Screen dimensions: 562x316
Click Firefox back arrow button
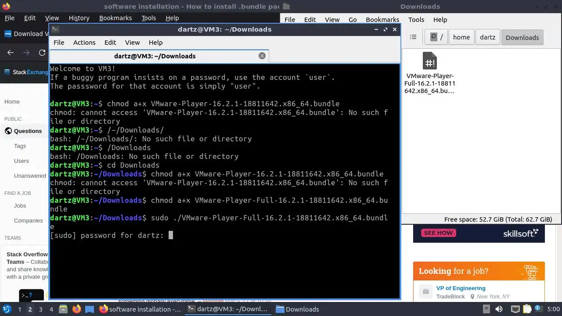pyautogui.click(x=11, y=53)
